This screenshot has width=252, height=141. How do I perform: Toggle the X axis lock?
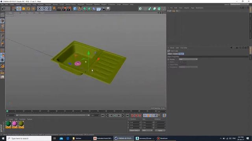pyautogui.click(x=39, y=9)
